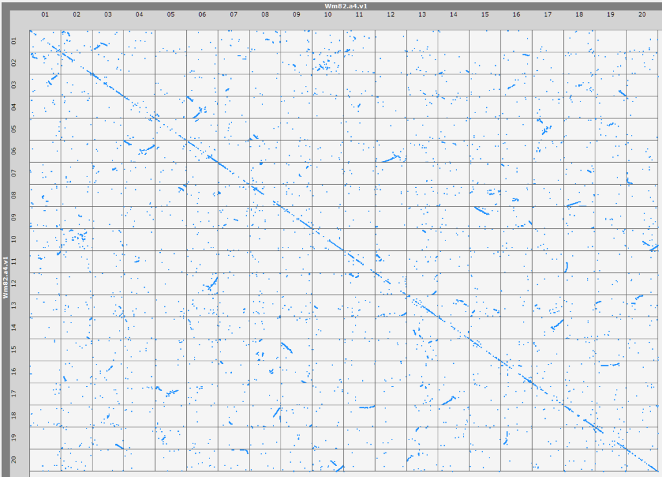Viewport: 662px width, 477px height.
Task: Open the dot plot cell at column 02, row 10
Action: point(76,239)
